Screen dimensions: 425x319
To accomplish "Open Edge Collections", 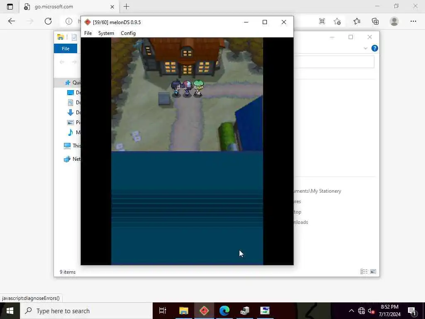I will tap(375, 21).
